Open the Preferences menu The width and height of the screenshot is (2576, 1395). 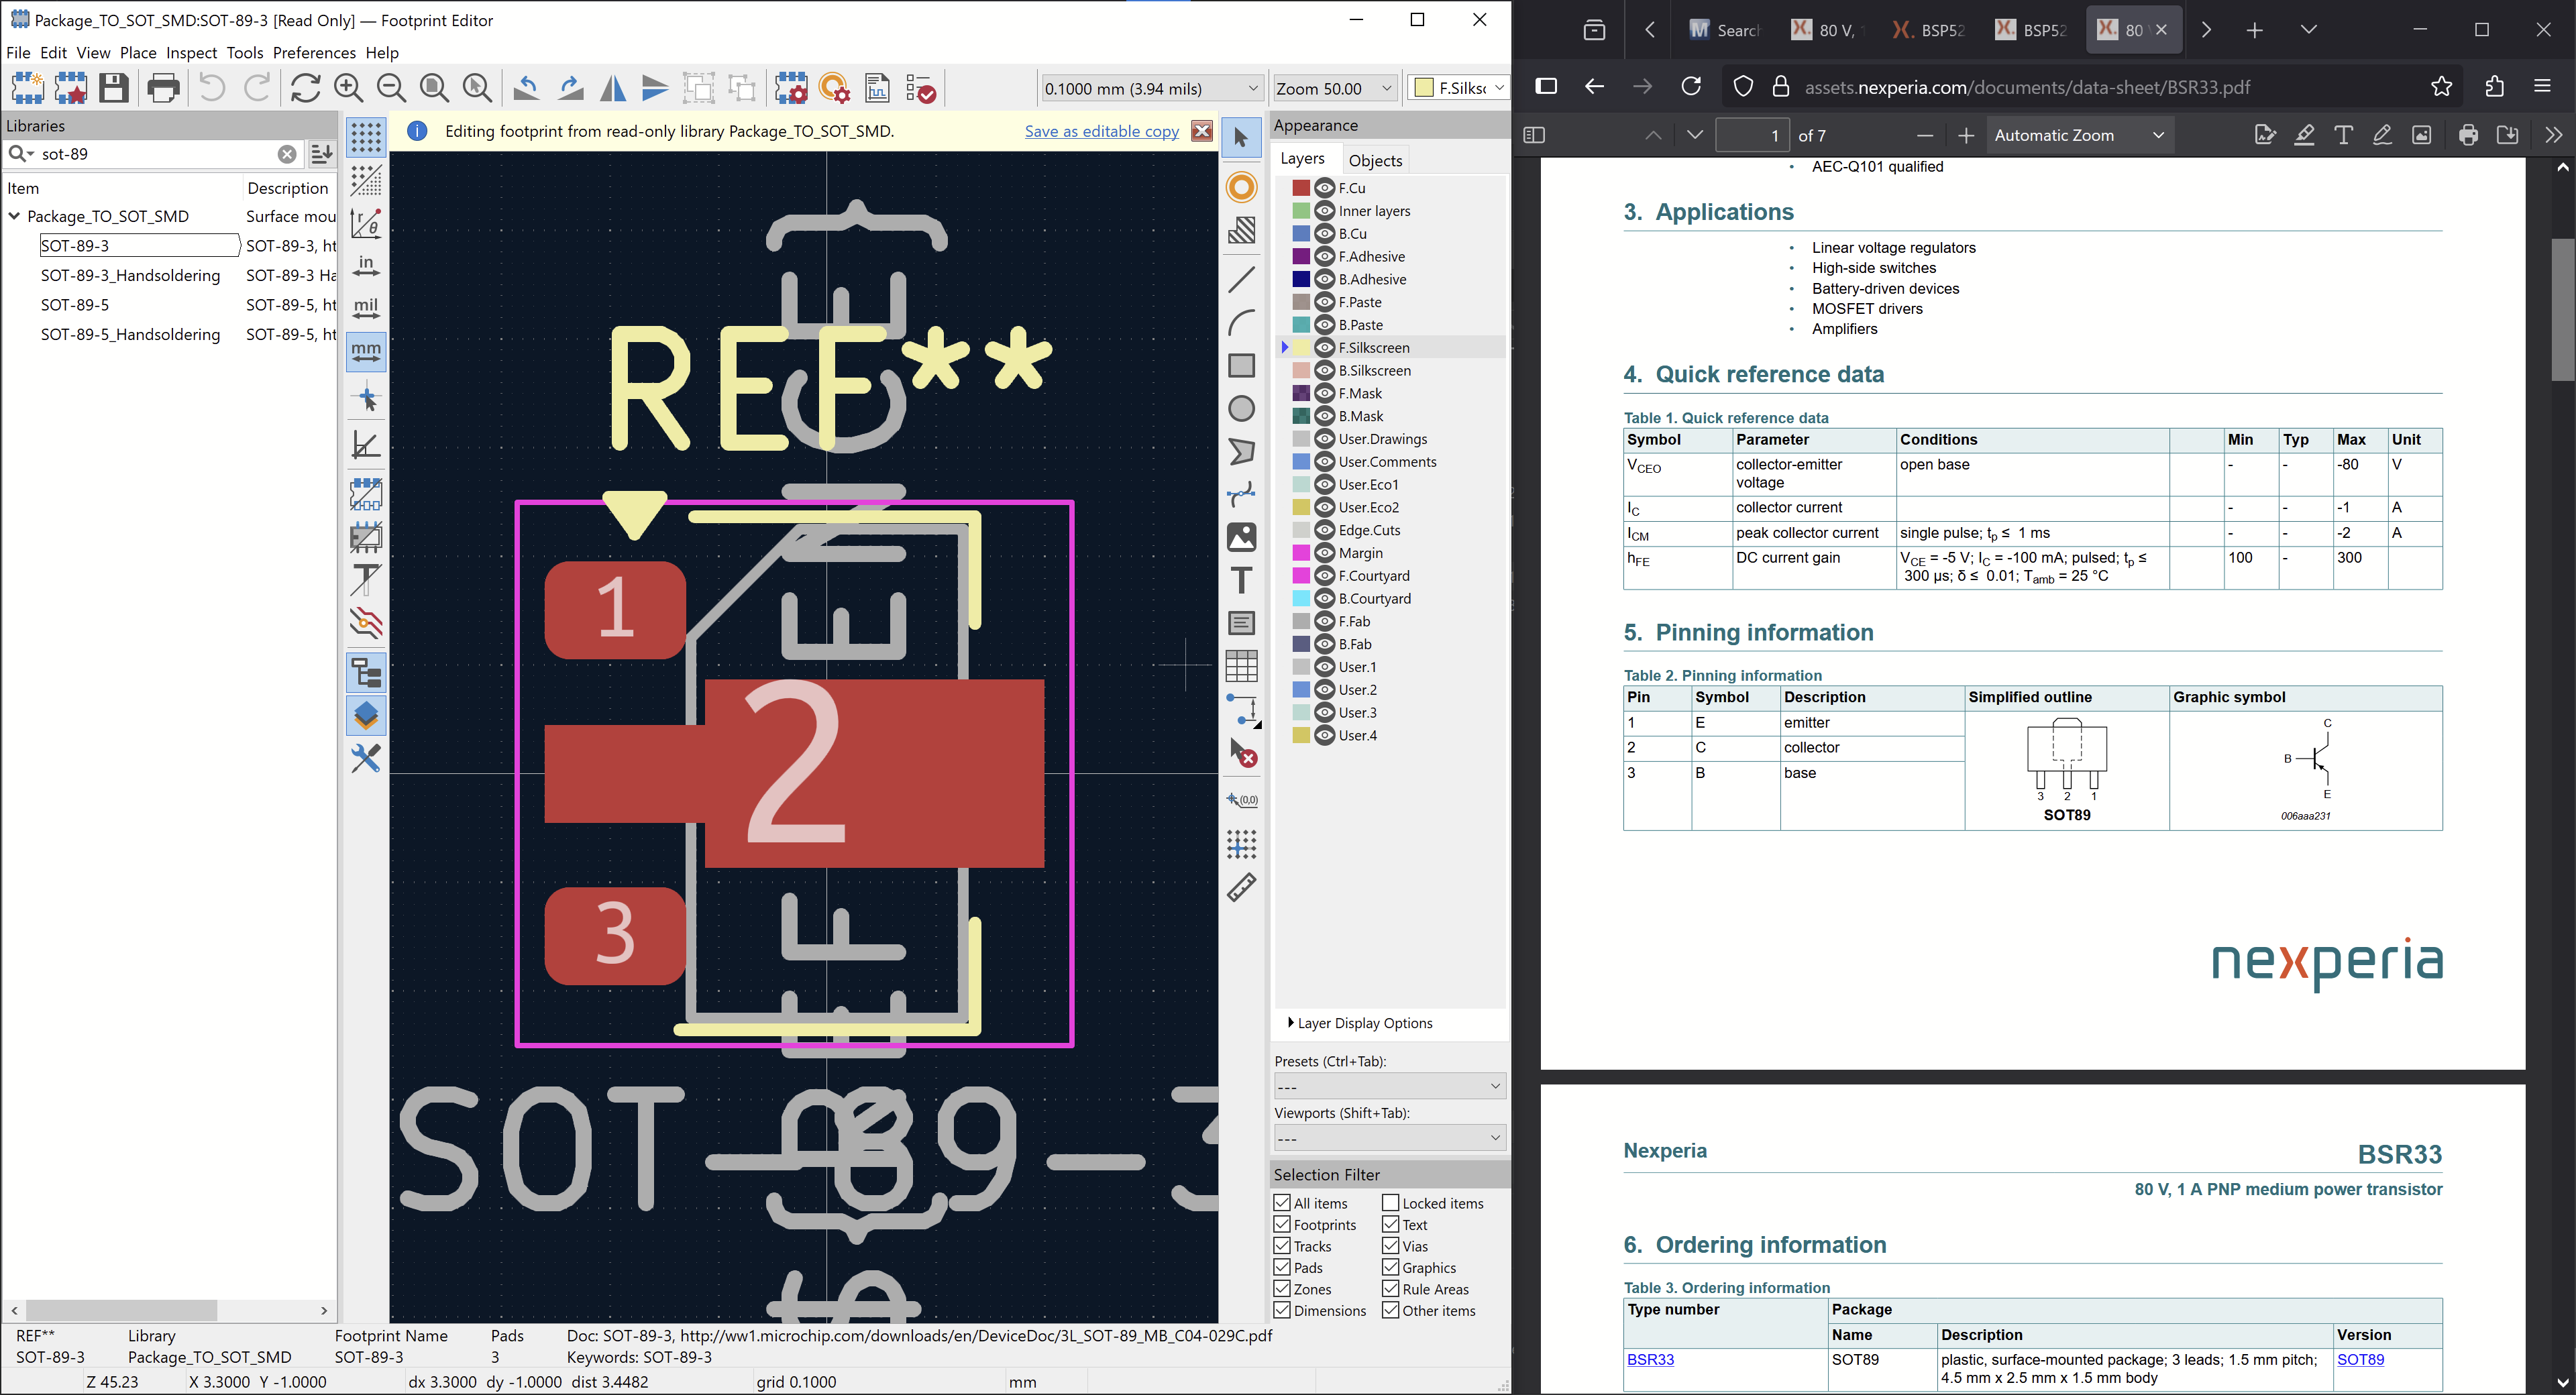(x=314, y=52)
